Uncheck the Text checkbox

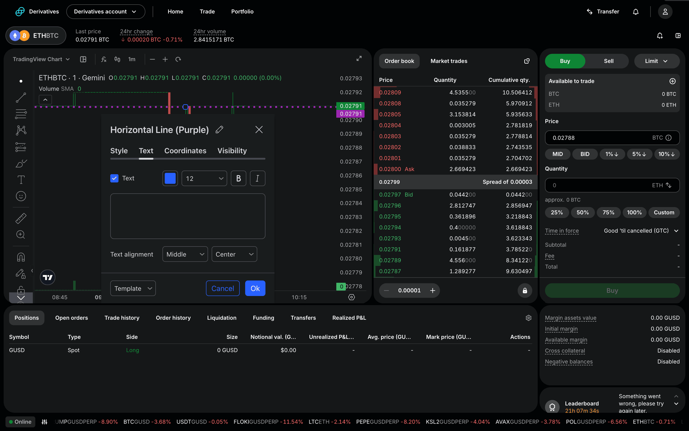(x=114, y=178)
